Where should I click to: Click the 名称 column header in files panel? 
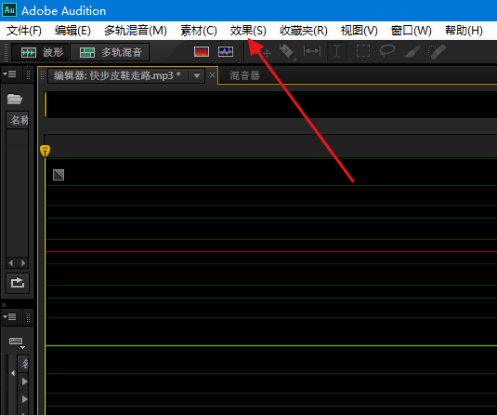pyautogui.click(x=18, y=120)
